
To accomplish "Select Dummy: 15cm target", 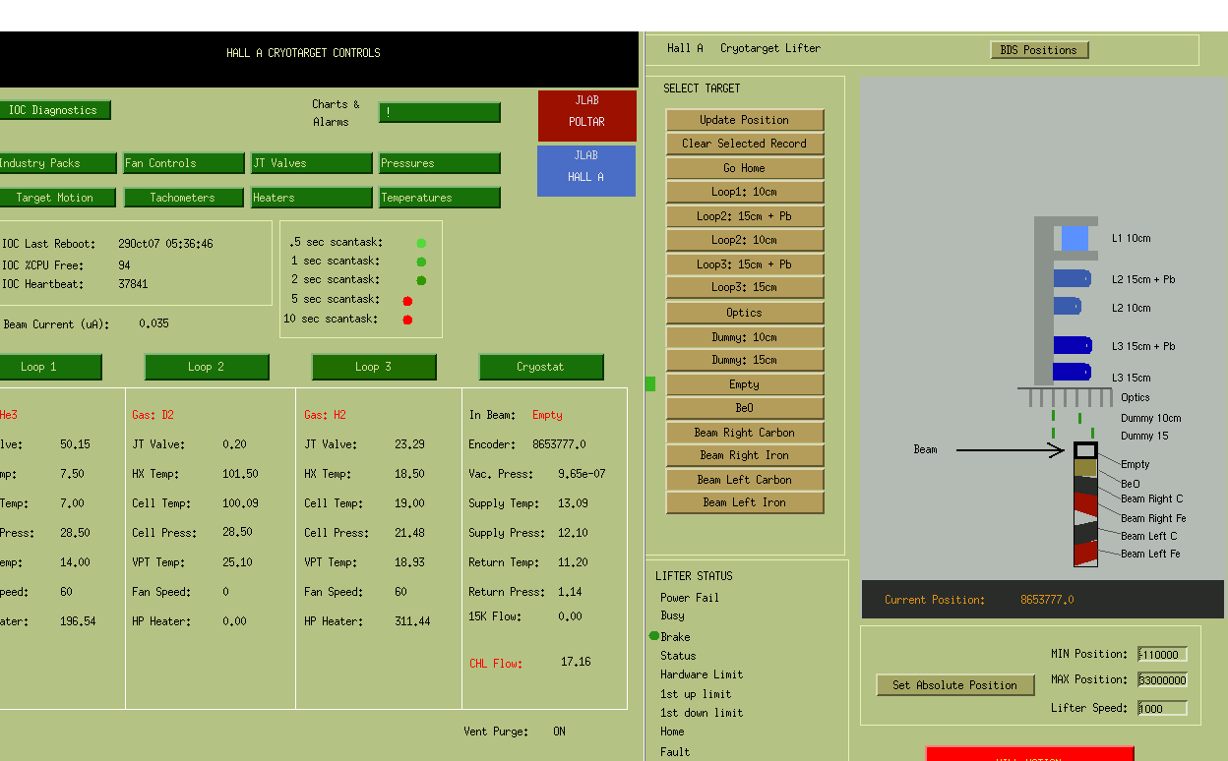I will click(x=745, y=360).
